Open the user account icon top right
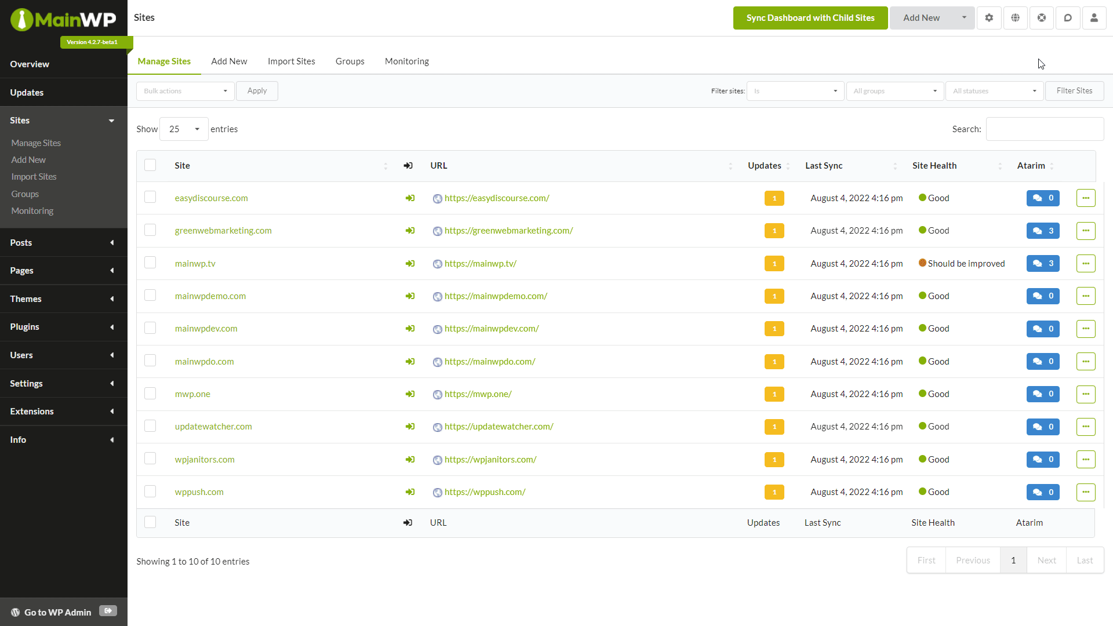The width and height of the screenshot is (1113, 626). tap(1094, 17)
